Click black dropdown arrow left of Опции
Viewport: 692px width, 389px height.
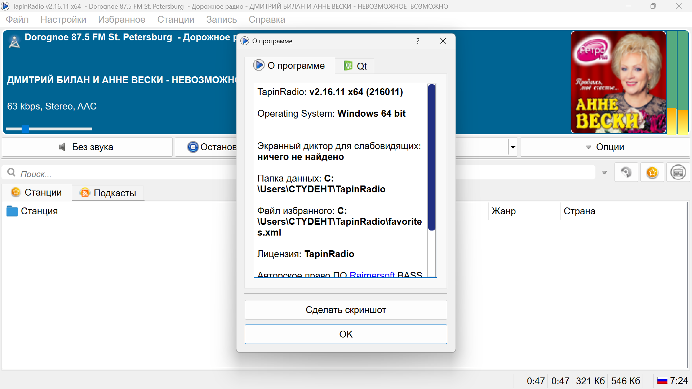coord(513,147)
